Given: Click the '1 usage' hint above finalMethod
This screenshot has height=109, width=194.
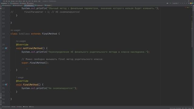Looking at the screenshot, I should coord(20,78).
